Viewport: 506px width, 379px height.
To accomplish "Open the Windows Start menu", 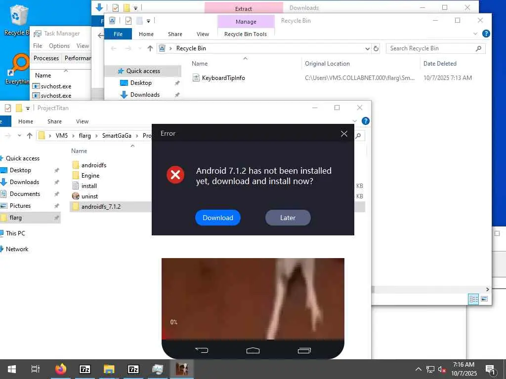I will pyautogui.click(x=12, y=369).
